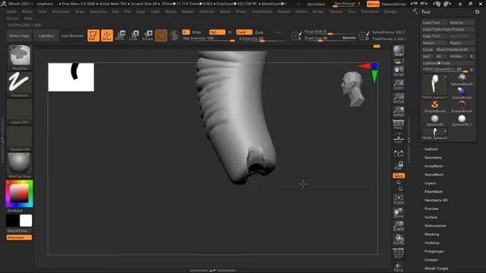
Task: Click DefaultZScript button
Action: (393, 5)
